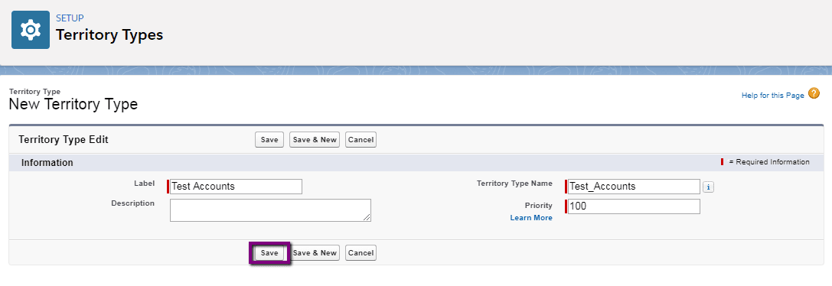Click the info icon beside Territory Type Name
The image size is (832, 286).
(x=708, y=187)
